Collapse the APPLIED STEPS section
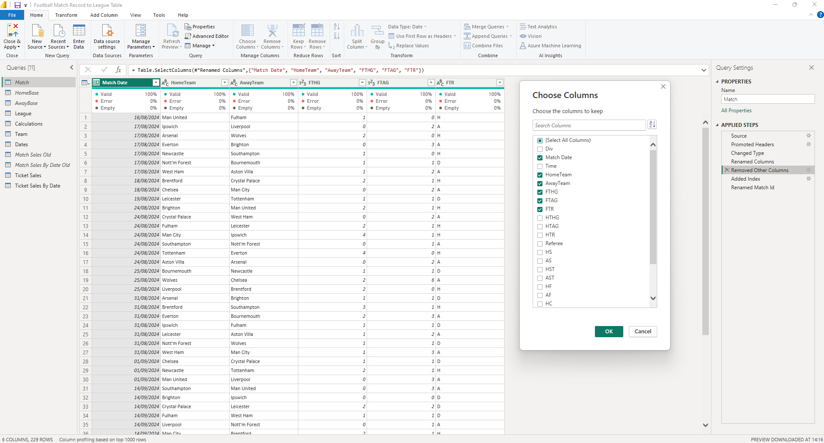This screenshot has height=443, width=824. [717, 125]
